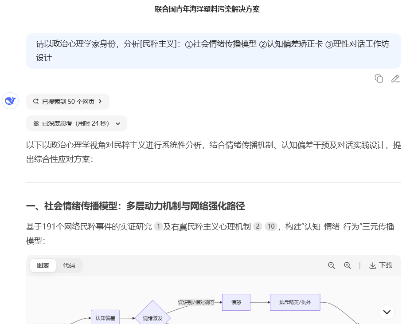Click the search icon in the web-search pill
The image size is (406, 324).
click(x=35, y=101)
